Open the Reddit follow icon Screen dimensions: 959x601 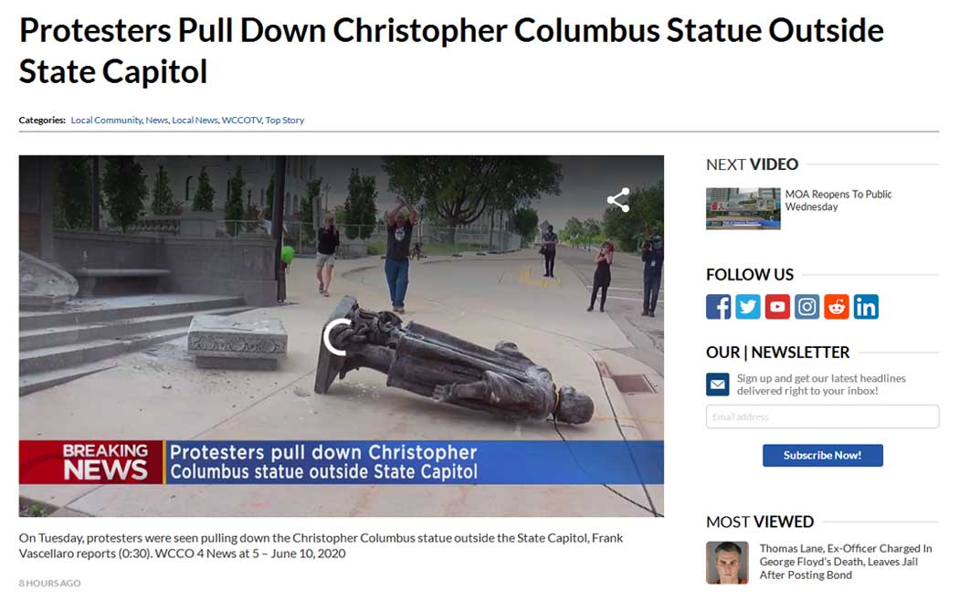836,306
